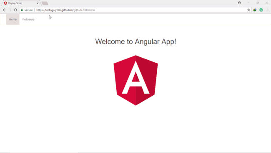Viewport: 271px width, 153px height.
Task: Open a new browser tab
Action: click(x=45, y=3)
